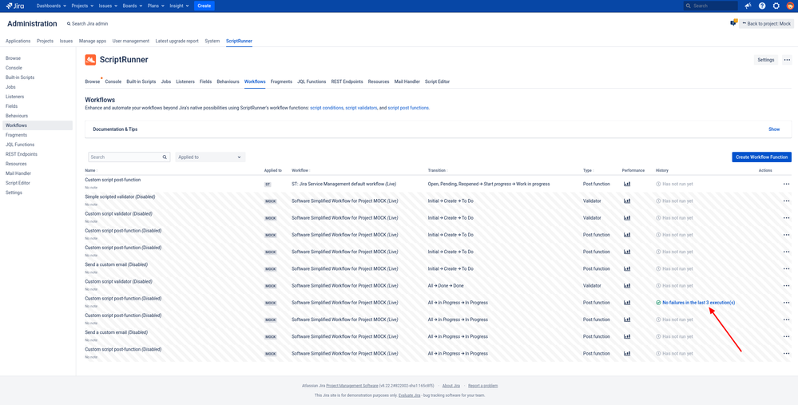This screenshot has height=405, width=798.
Task: Open the script post functions link
Action: [x=409, y=108]
